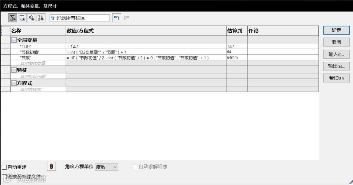Click the 12.7 evaluated value cell

click(237, 46)
